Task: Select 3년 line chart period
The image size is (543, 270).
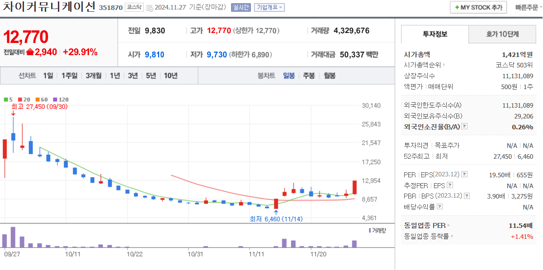Action: coord(132,76)
